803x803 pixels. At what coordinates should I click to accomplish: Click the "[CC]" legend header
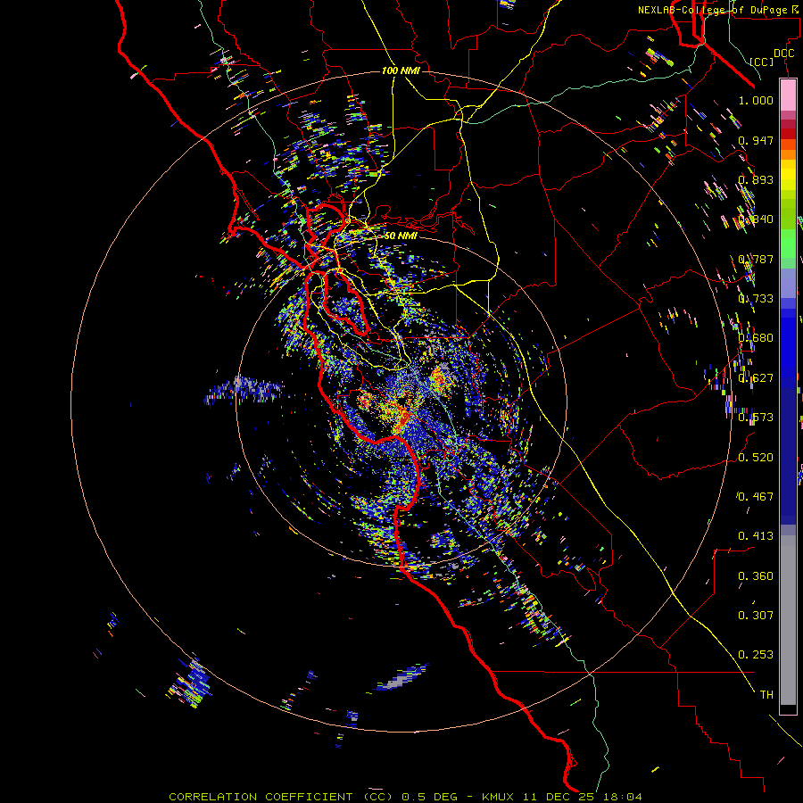tap(762, 62)
